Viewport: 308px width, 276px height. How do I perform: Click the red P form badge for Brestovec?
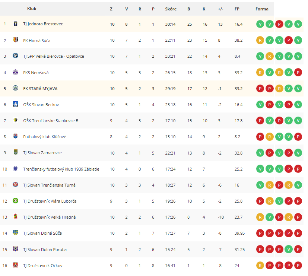[x=279, y=24]
